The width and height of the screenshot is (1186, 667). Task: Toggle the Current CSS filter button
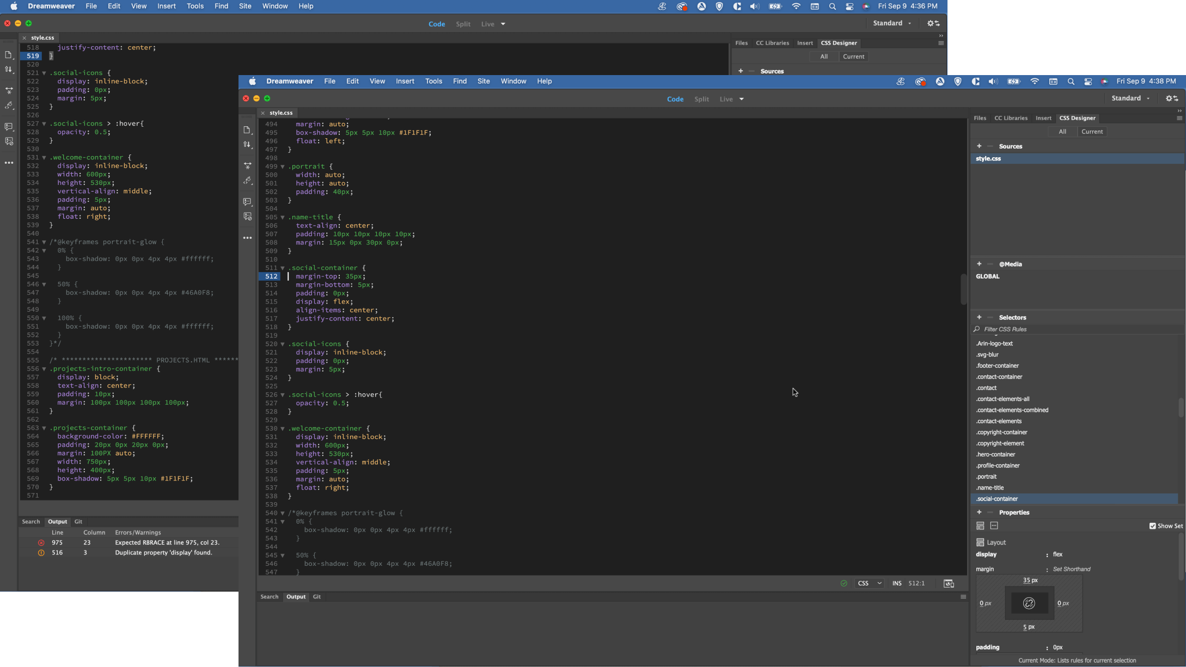1091,131
